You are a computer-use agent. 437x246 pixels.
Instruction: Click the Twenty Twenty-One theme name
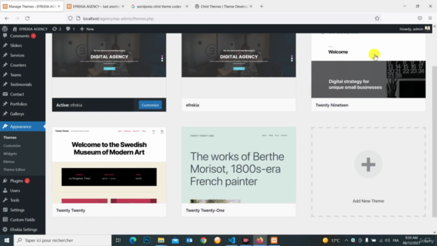[205, 210]
